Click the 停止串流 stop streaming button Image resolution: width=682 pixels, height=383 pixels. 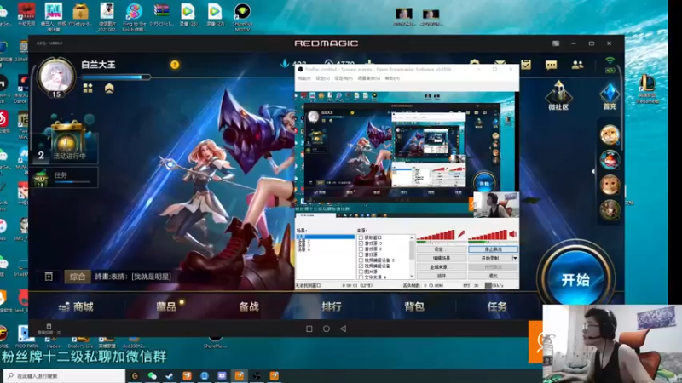pos(494,249)
